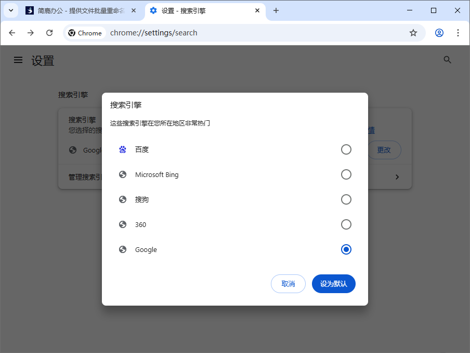Open the tab search chevron
This screenshot has width=470, height=353.
coord(10,10)
